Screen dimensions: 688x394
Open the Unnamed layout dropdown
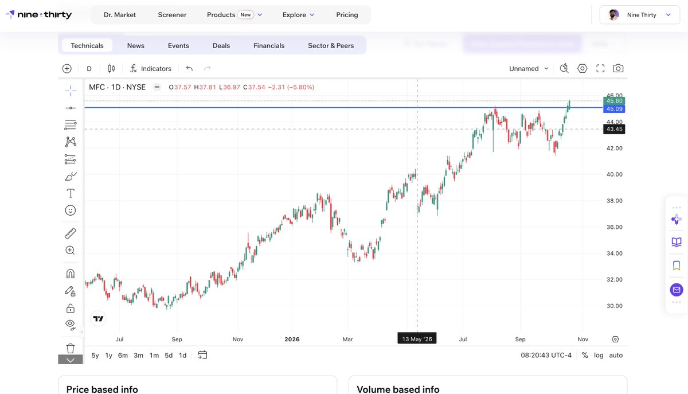[529, 68]
